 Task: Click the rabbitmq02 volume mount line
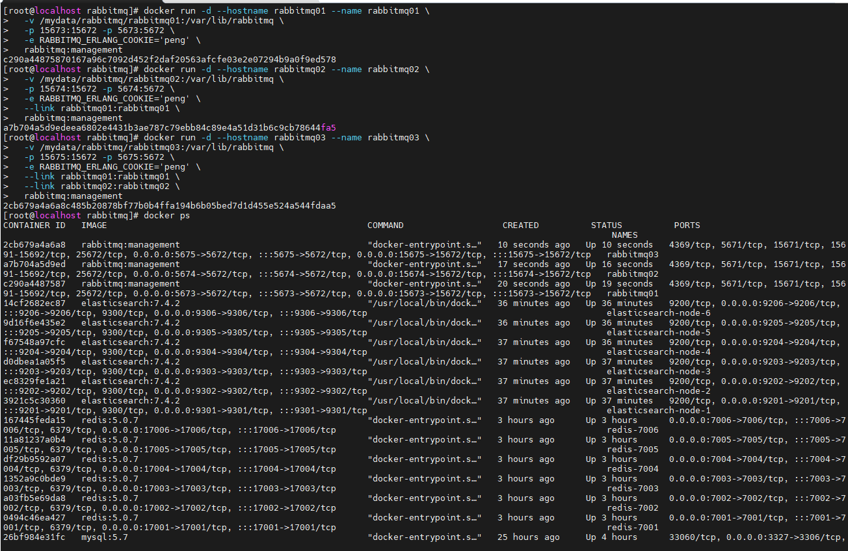pyautogui.click(x=154, y=79)
